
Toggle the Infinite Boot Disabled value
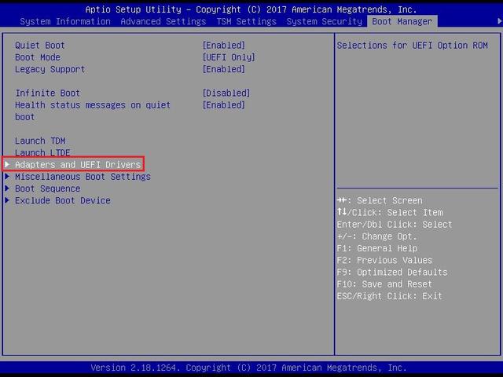pos(226,93)
